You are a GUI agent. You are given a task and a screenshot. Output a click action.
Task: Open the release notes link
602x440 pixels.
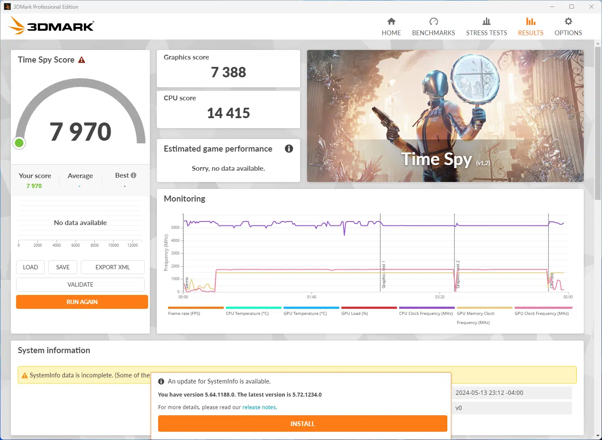(x=259, y=407)
